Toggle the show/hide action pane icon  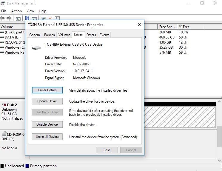point(34,18)
